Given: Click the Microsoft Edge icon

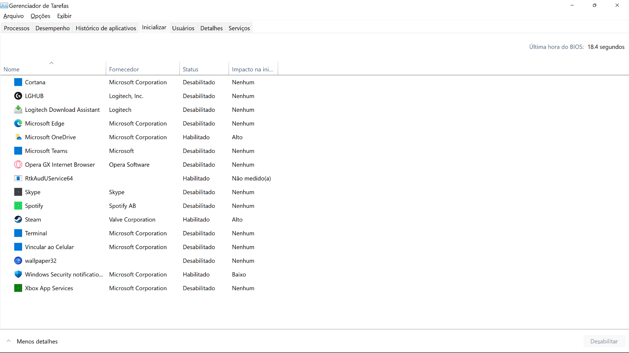Looking at the screenshot, I should [x=18, y=123].
